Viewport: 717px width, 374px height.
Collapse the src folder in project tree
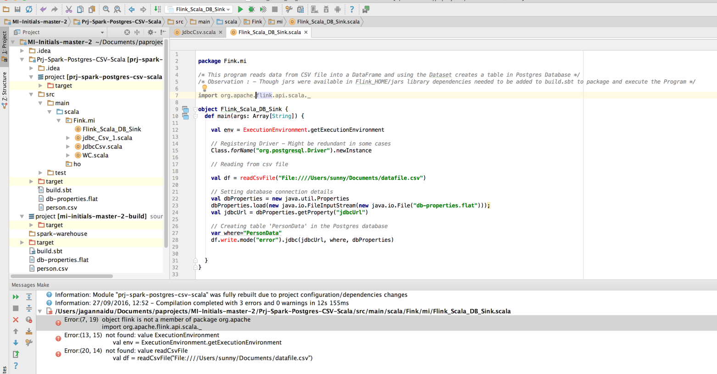(x=31, y=95)
